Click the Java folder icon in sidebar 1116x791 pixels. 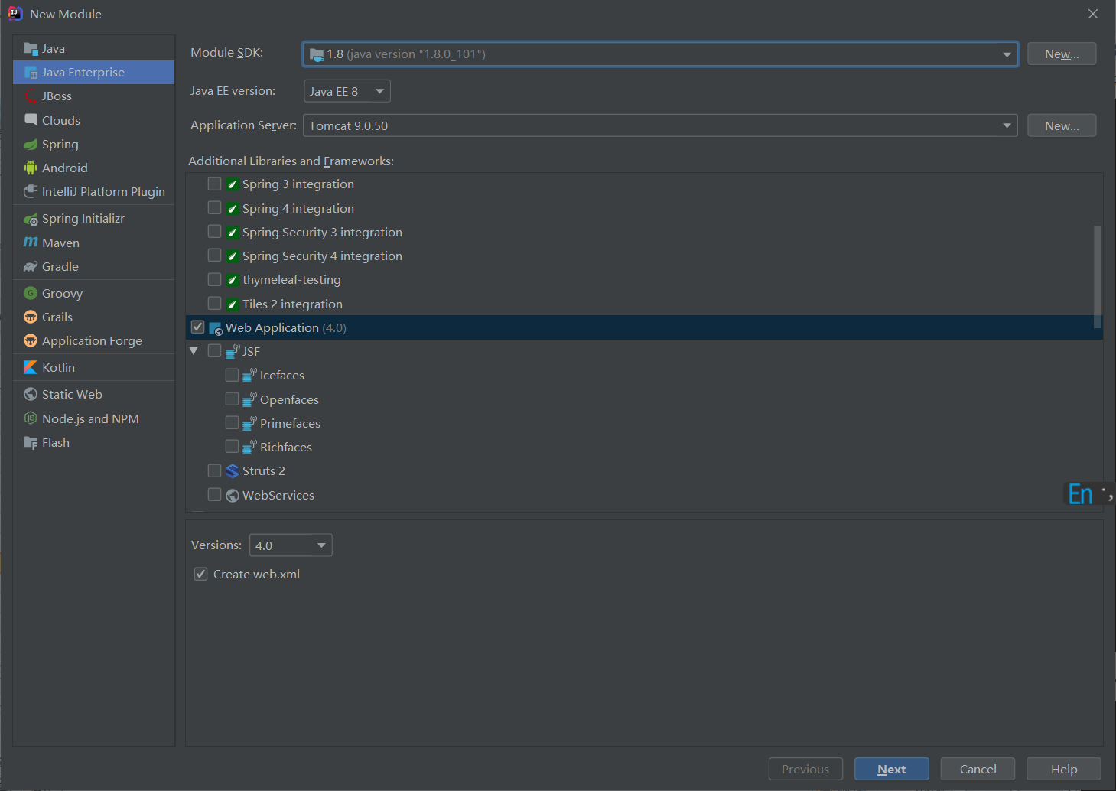31,49
